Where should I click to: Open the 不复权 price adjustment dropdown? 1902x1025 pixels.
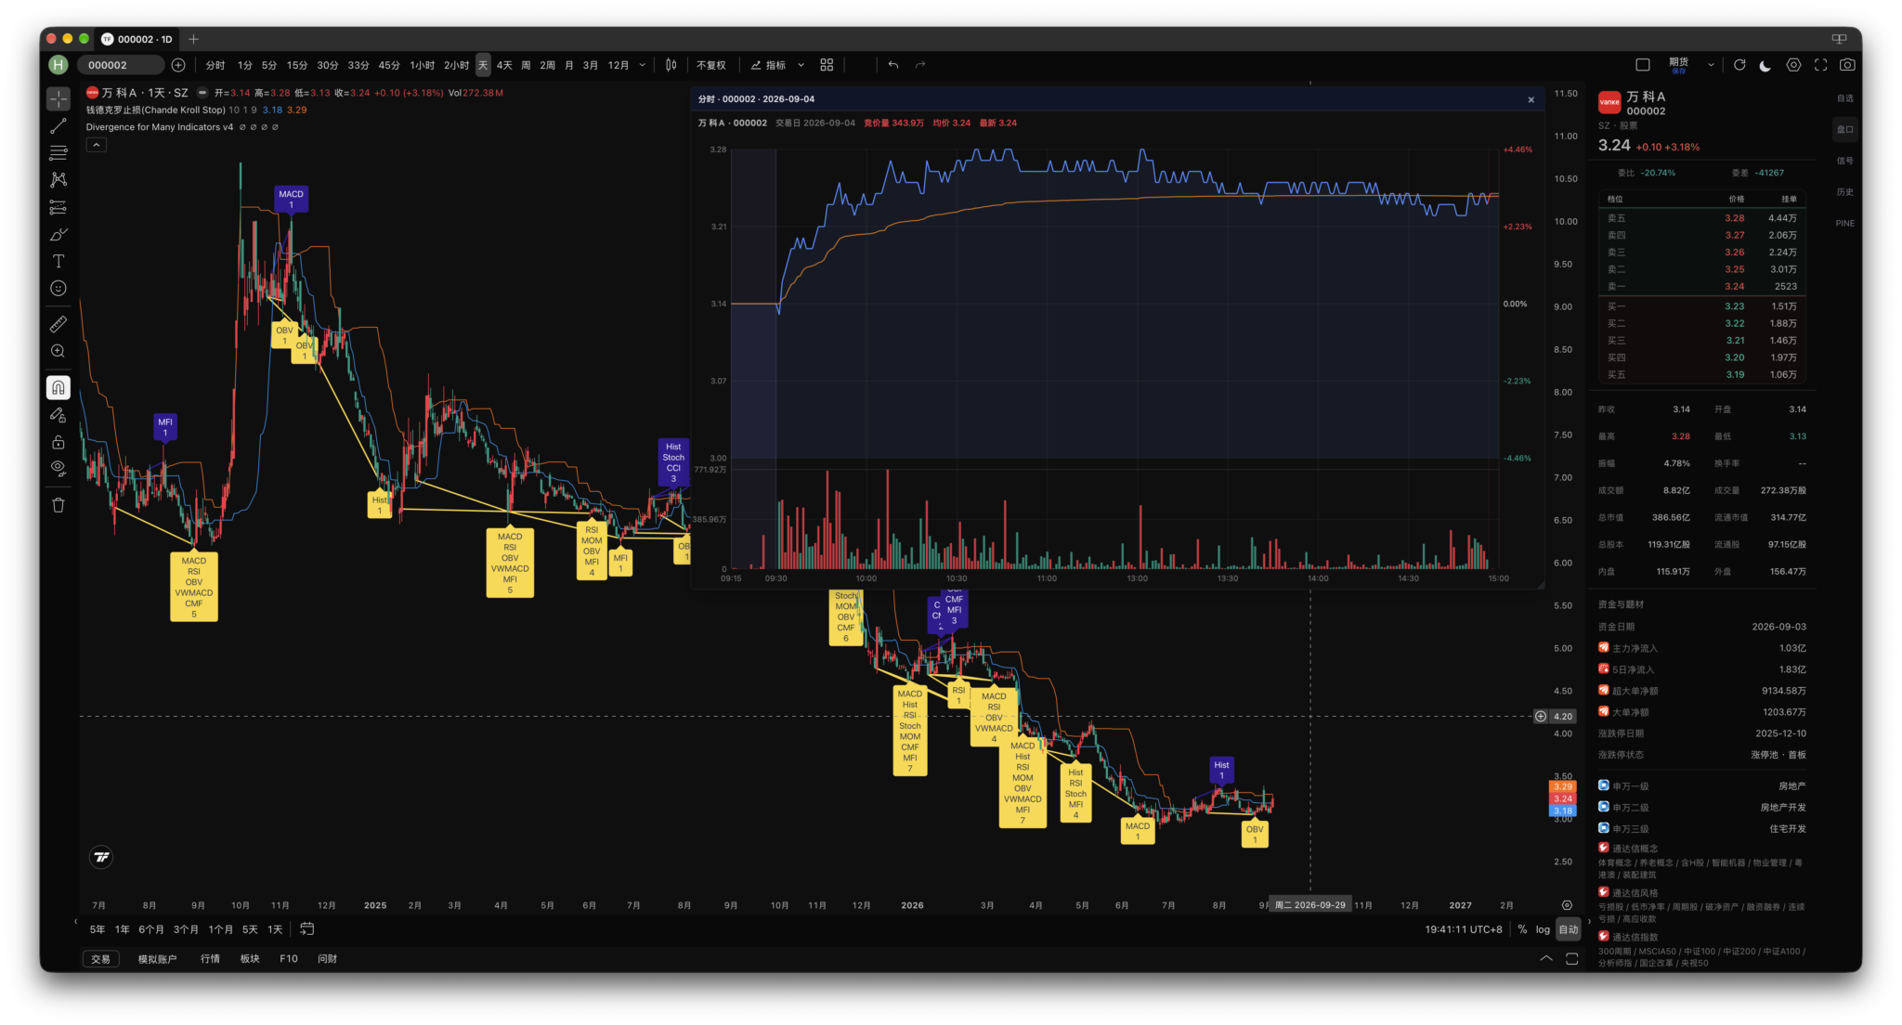pos(711,65)
